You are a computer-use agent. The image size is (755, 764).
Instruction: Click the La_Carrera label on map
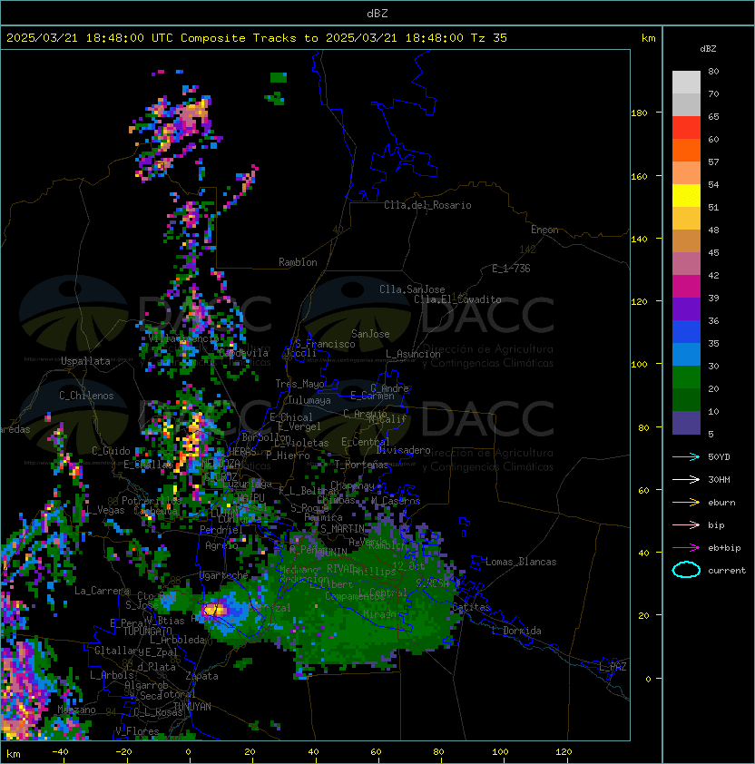click(103, 591)
